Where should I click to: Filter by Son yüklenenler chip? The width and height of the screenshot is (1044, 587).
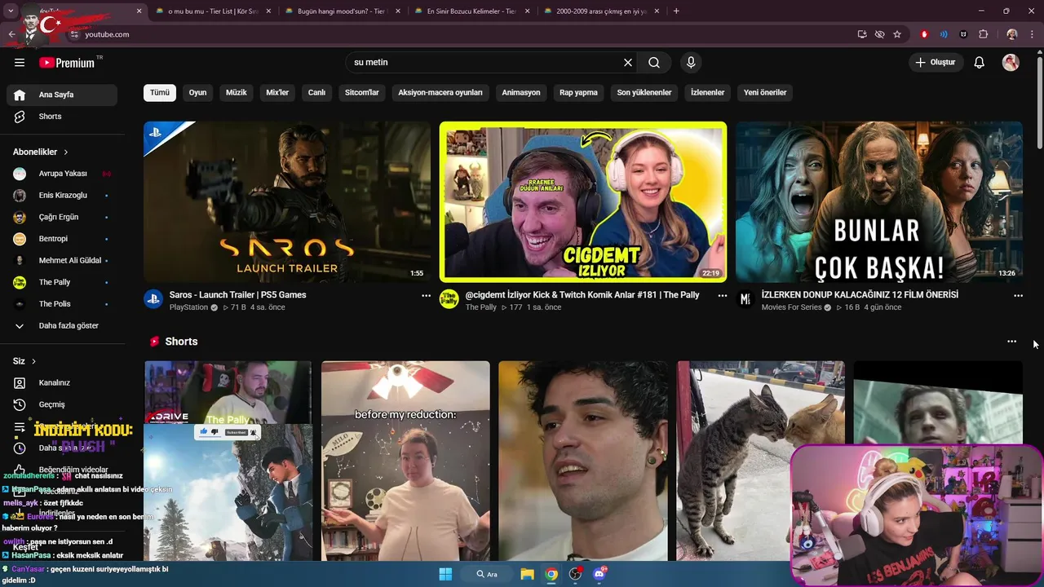(644, 93)
